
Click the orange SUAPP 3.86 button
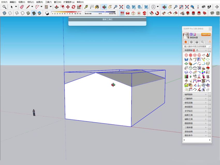(x=206, y=34)
